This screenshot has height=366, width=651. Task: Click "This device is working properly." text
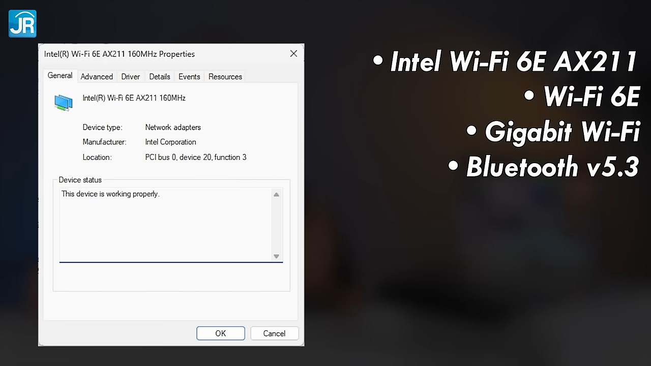pyautogui.click(x=110, y=194)
